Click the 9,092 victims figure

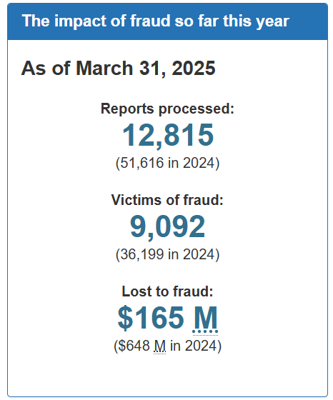point(167,227)
